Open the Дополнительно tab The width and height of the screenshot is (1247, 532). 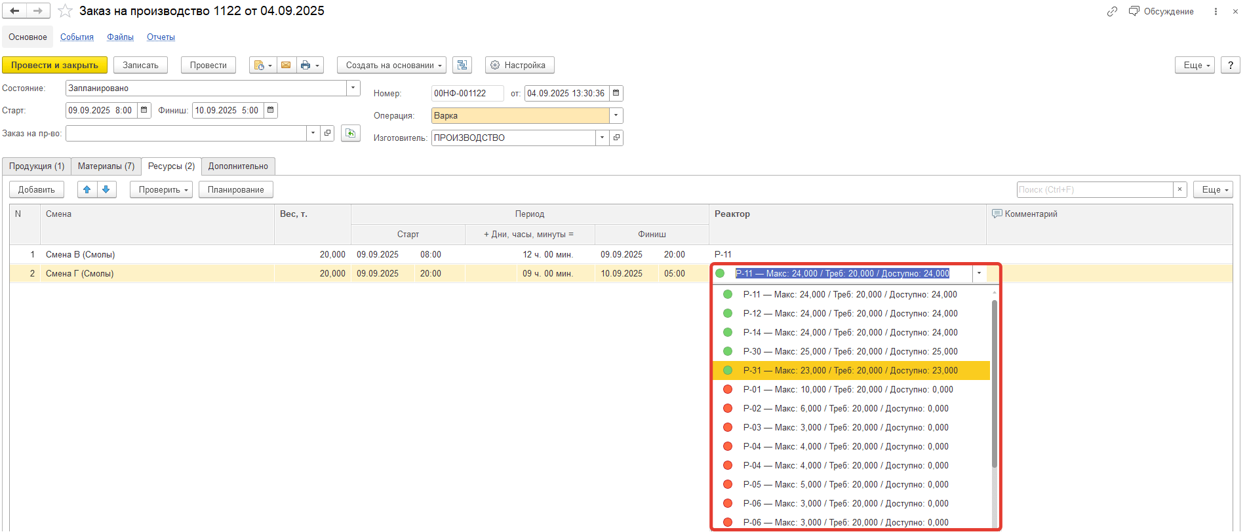[238, 166]
